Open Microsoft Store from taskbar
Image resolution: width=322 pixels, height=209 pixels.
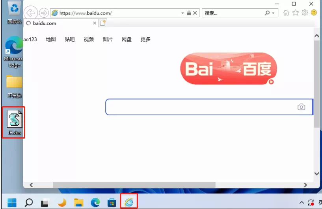(x=112, y=203)
